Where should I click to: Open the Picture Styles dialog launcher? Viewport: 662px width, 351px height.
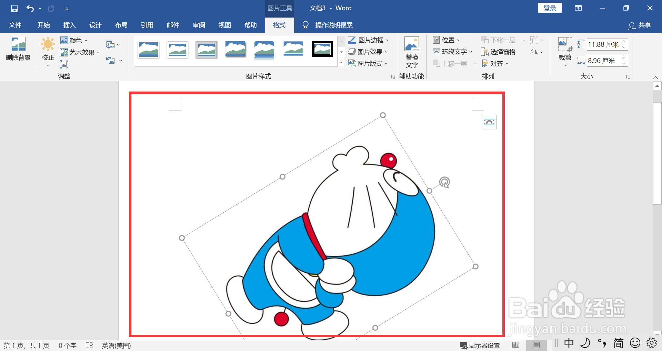(393, 77)
